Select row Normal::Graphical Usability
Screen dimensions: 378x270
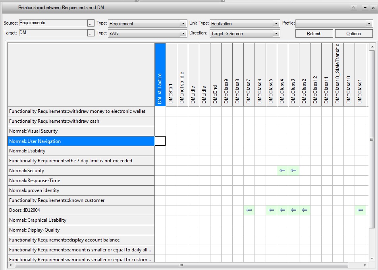81,220
